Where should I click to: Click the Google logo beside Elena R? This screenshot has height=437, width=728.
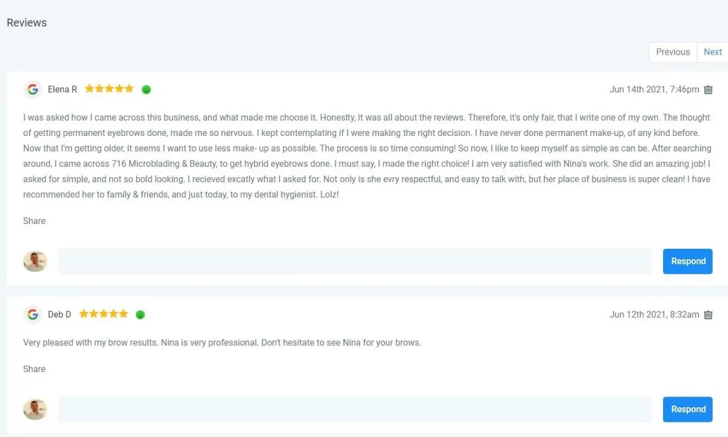33,89
